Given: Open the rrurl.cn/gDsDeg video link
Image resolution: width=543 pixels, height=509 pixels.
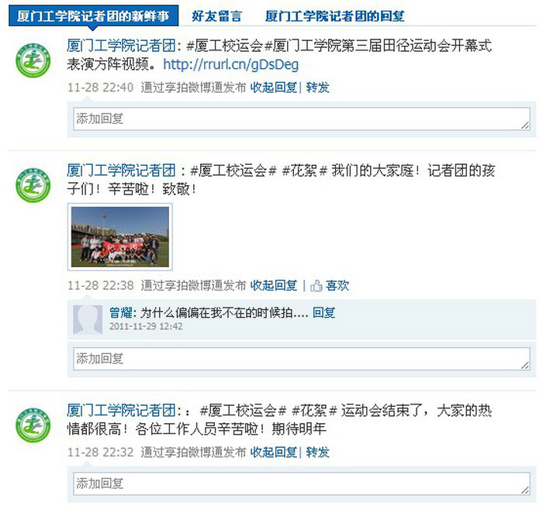Looking at the screenshot, I should click(x=230, y=64).
